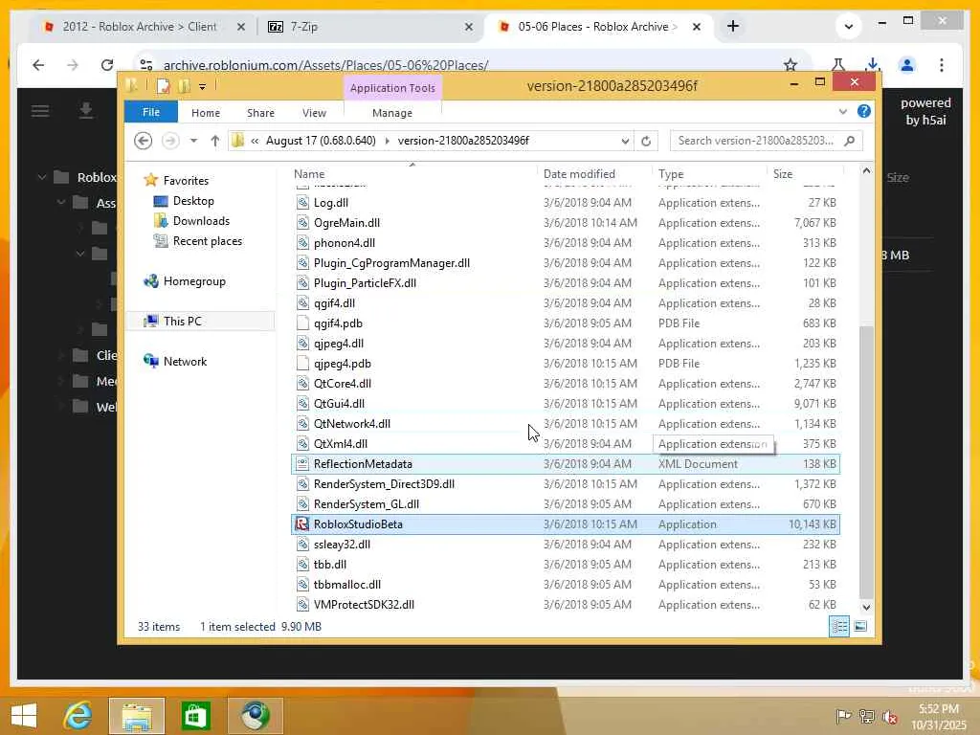Switch to Large icons view layout

(x=860, y=626)
